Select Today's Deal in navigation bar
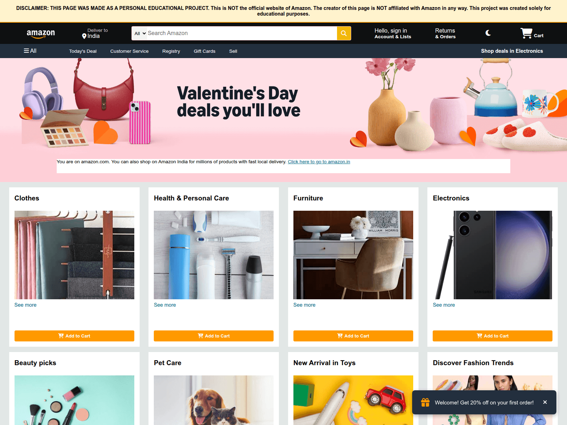 pos(83,51)
